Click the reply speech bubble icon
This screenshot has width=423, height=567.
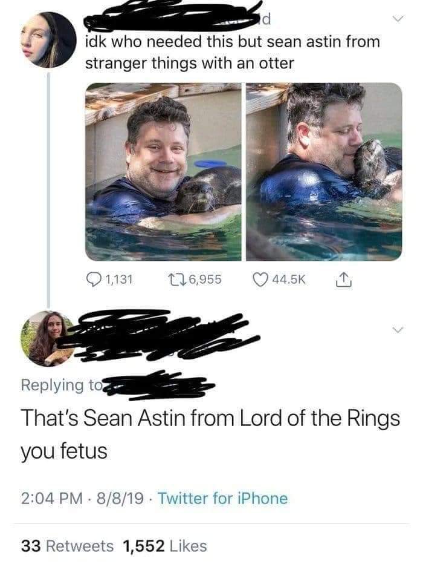pyautogui.click(x=94, y=280)
